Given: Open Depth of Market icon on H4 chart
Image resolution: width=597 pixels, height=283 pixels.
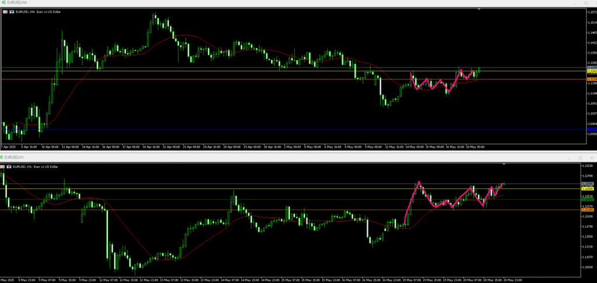Looking at the screenshot, I should 11,11.
